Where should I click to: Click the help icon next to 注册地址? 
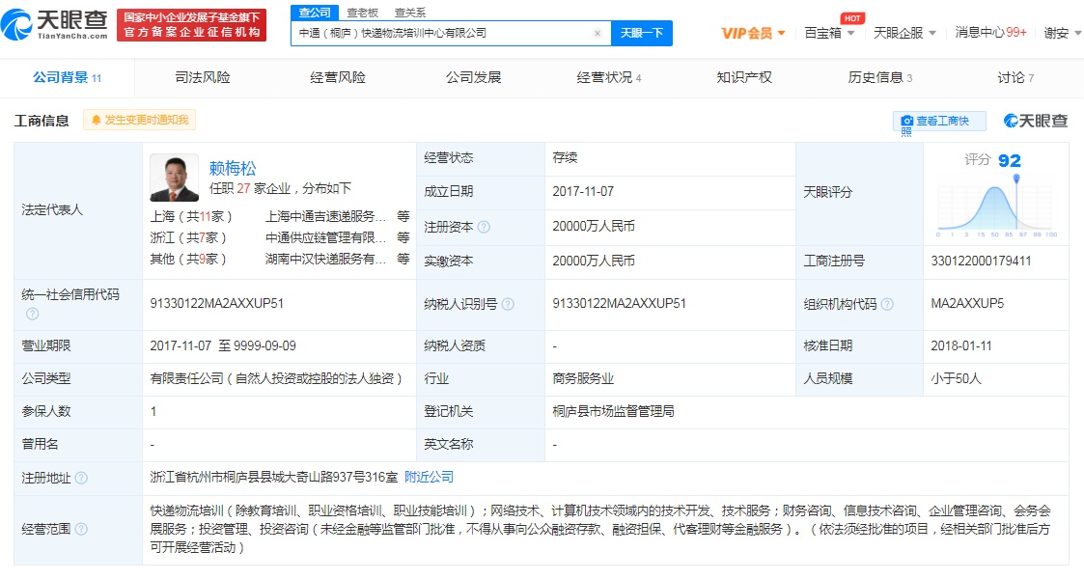click(x=81, y=478)
